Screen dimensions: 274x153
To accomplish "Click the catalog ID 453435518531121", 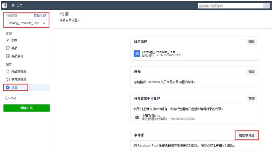I will [169, 55].
